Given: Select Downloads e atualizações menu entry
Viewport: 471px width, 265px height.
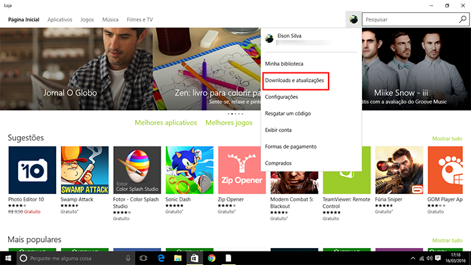Looking at the screenshot, I should [294, 81].
